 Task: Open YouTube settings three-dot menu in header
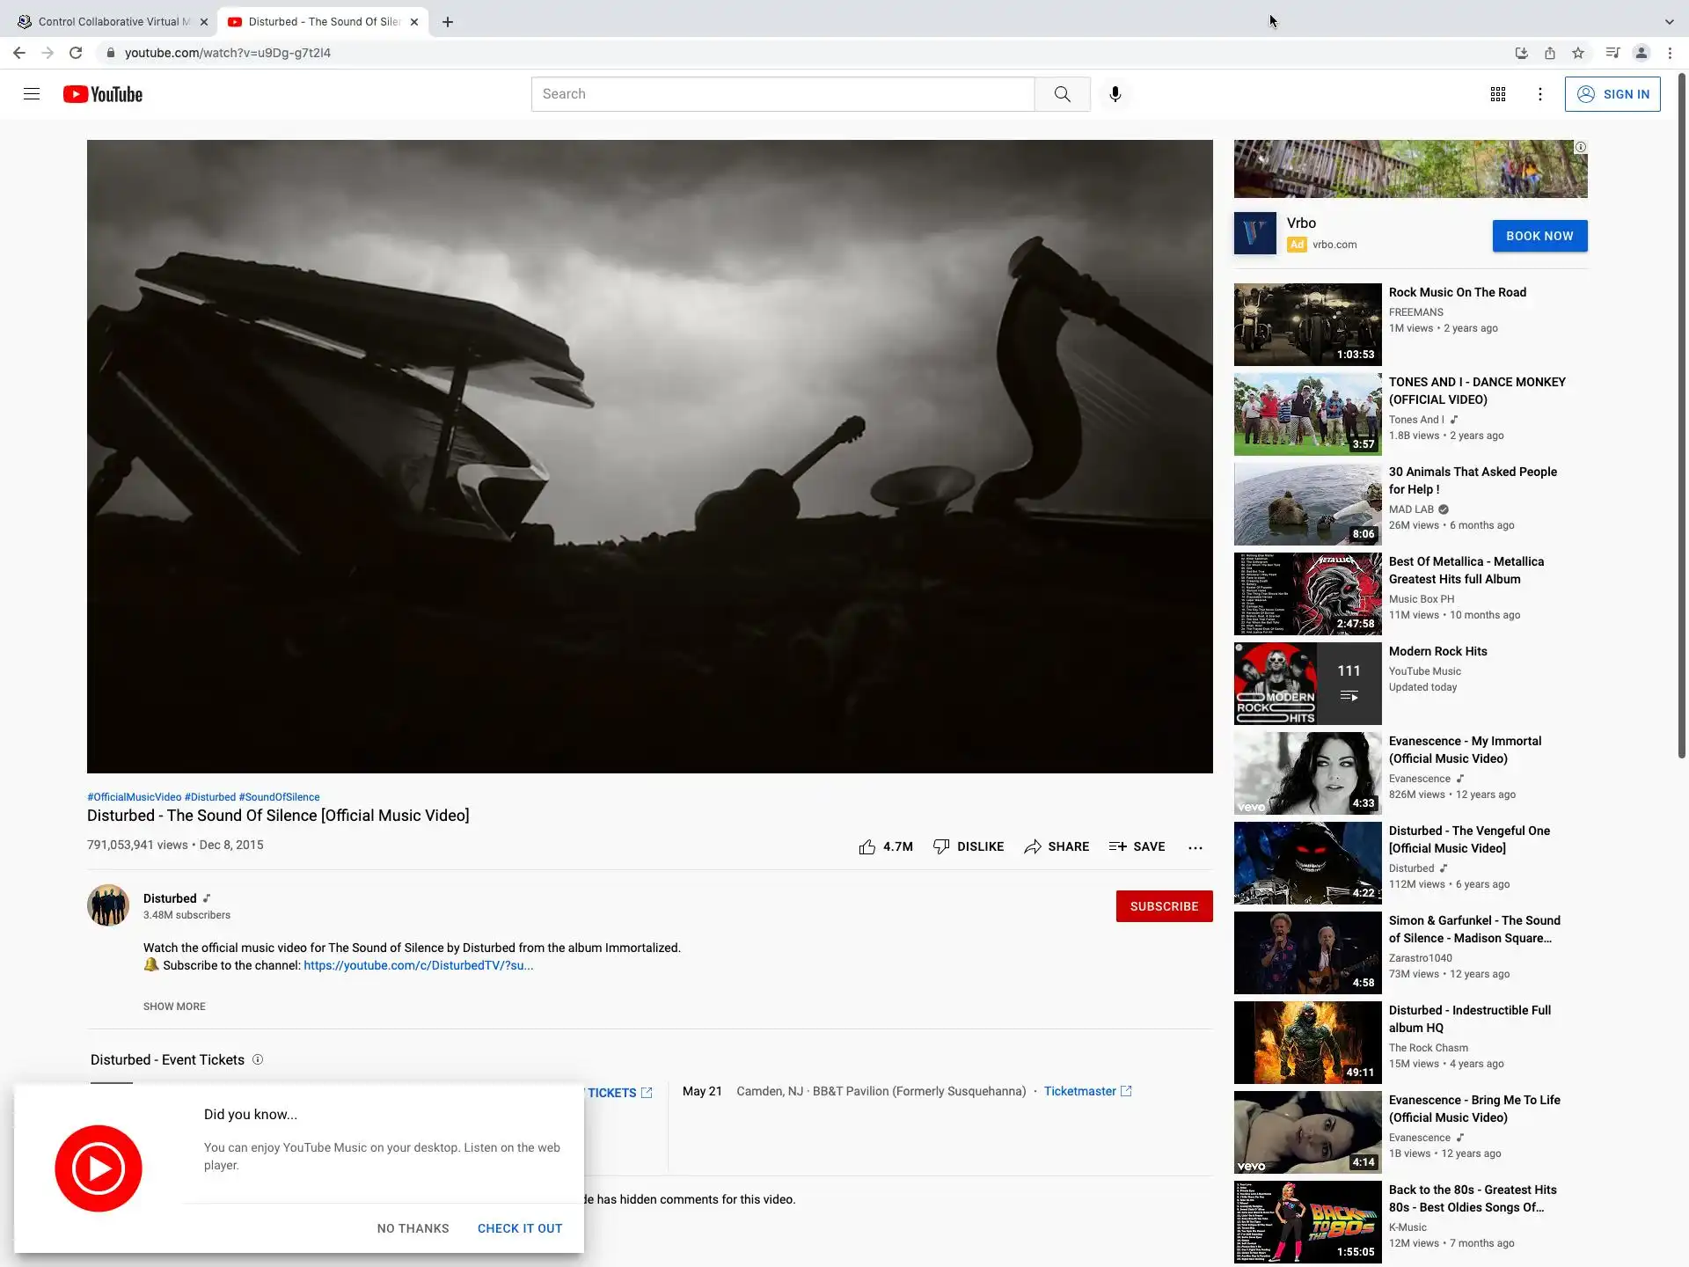pyautogui.click(x=1539, y=94)
